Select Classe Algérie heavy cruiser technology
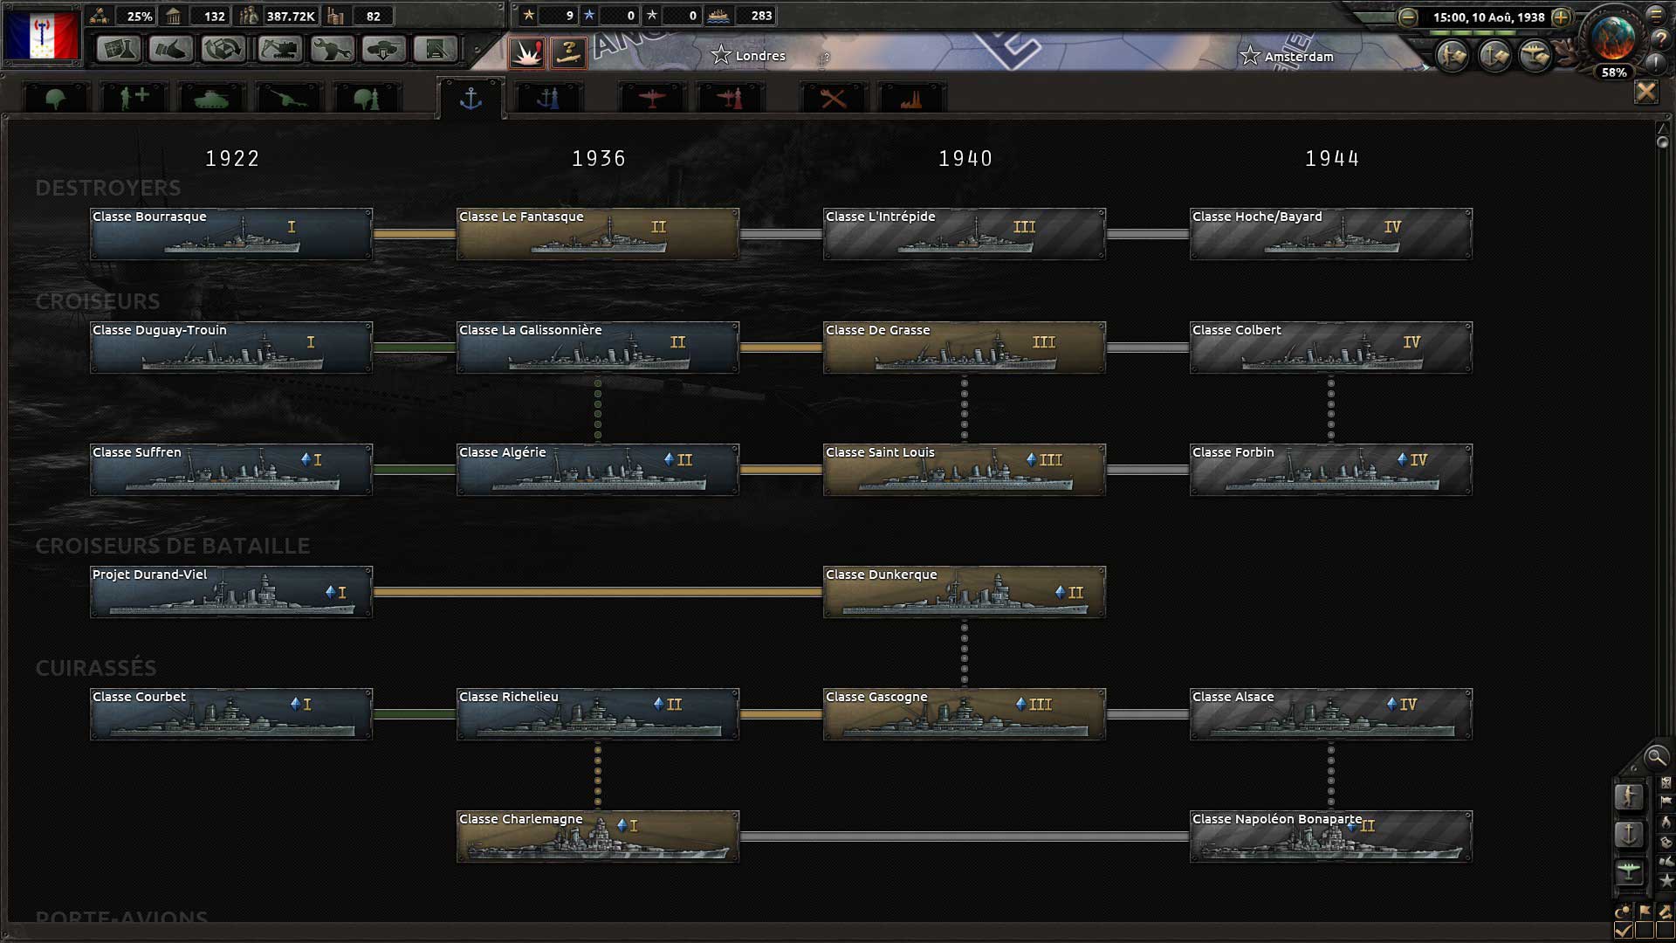 coord(598,469)
